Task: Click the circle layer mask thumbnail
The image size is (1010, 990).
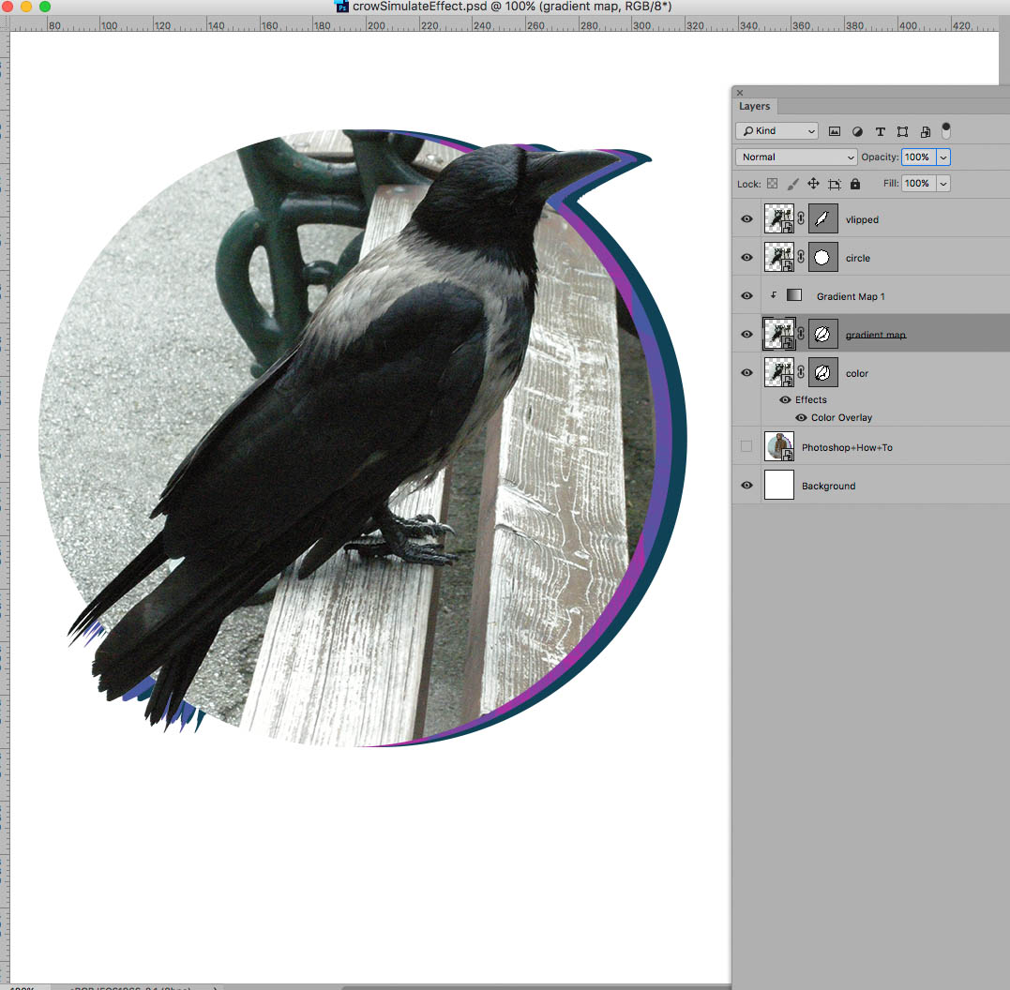Action: pyautogui.click(x=822, y=257)
